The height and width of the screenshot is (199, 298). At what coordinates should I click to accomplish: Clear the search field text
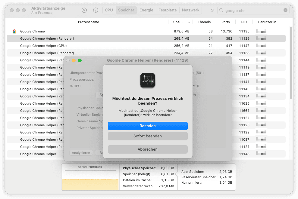[285, 10]
